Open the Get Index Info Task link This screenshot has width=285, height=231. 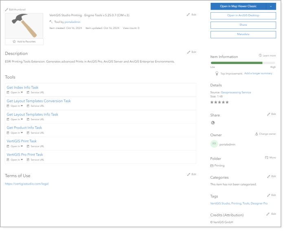click(22, 88)
